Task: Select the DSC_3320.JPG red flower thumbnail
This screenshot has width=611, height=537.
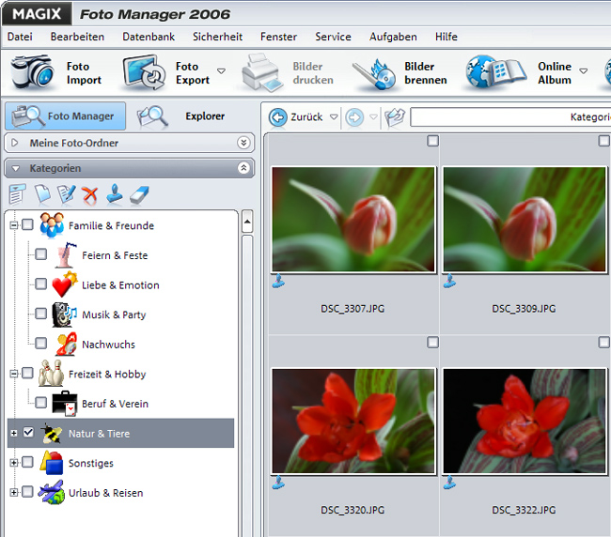Action: [x=353, y=421]
